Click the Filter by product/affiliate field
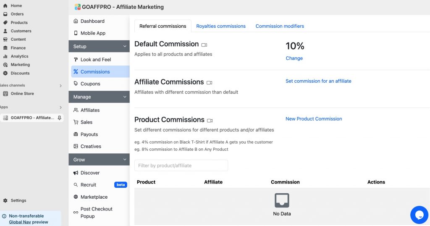This screenshot has width=430, height=226. tap(181, 166)
